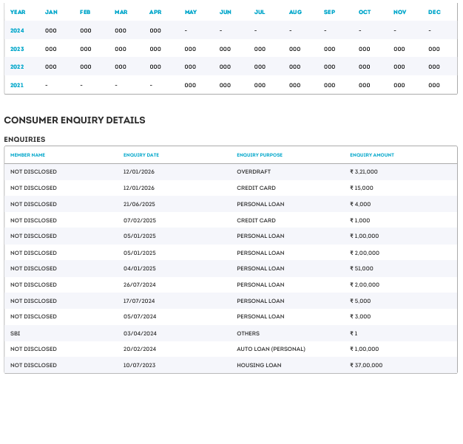Click the 2021 year label
This screenshot has width=463, height=444.
[17, 85]
